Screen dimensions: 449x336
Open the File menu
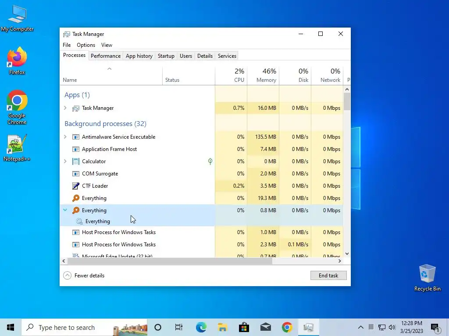pos(67,45)
